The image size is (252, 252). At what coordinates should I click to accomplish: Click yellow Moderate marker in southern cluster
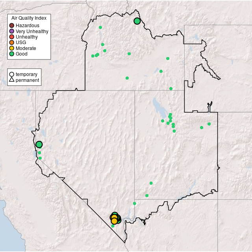[x=114, y=221]
